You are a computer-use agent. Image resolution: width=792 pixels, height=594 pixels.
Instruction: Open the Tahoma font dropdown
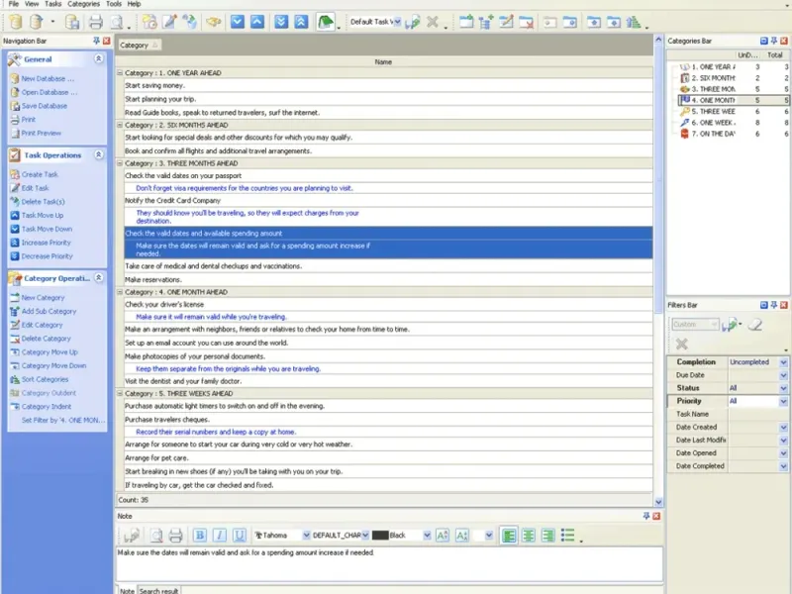click(x=306, y=535)
